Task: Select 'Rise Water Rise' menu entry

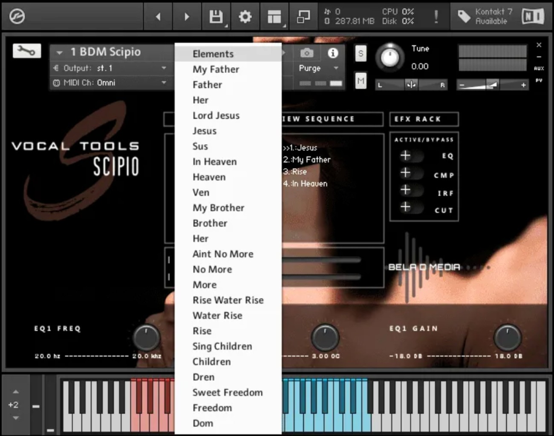Action: point(228,300)
